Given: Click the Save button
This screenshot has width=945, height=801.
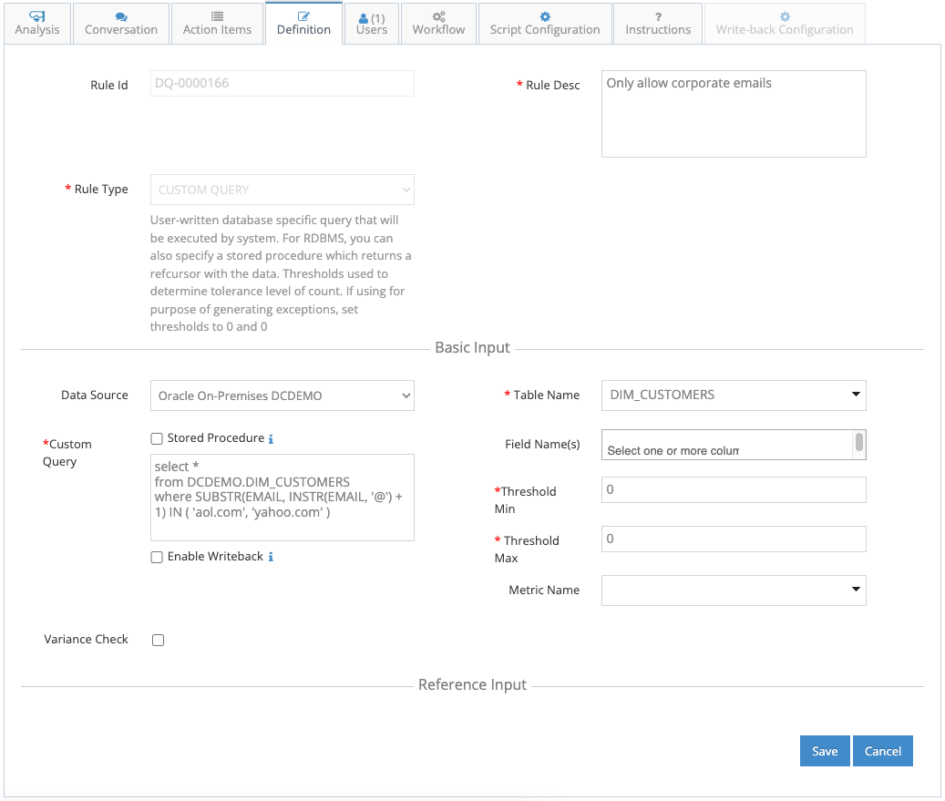Looking at the screenshot, I should click(x=825, y=751).
